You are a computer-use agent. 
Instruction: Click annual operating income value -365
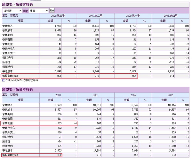tap(59, 123)
